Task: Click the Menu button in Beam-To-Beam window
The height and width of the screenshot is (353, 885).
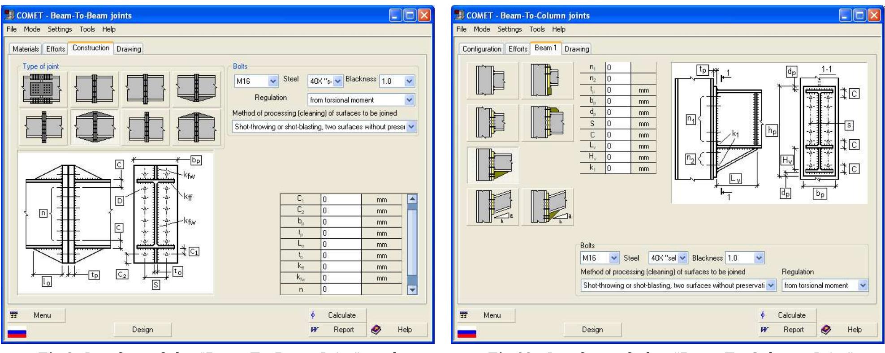Action: click(x=37, y=315)
